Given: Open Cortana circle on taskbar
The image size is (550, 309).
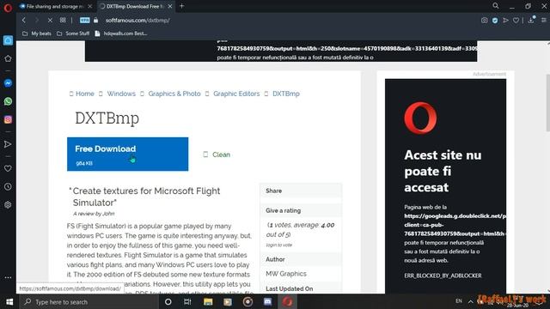Looking at the screenshot, I should (x=168, y=301).
